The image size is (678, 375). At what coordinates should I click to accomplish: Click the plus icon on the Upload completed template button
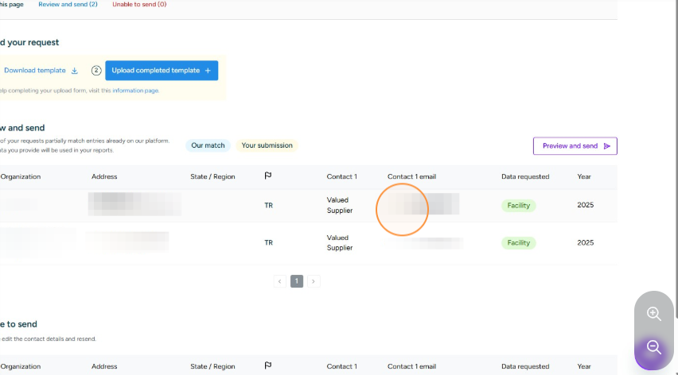[x=208, y=71]
